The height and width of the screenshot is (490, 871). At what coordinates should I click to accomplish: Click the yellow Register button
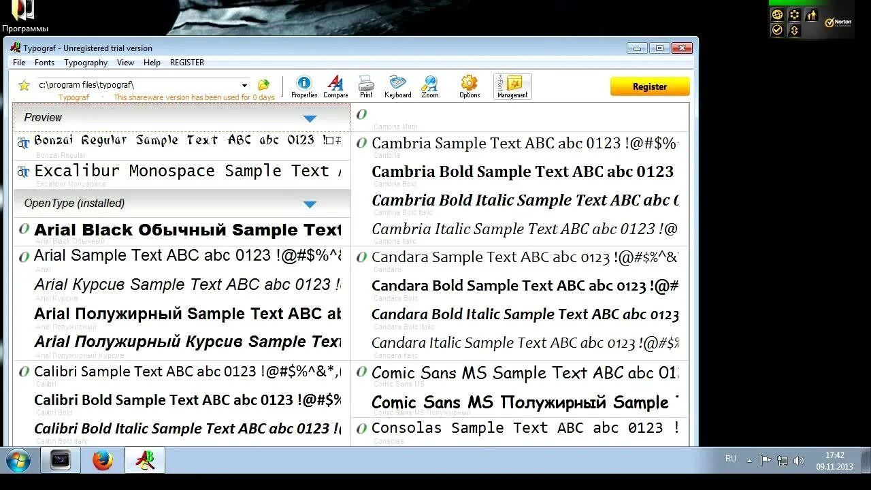(x=650, y=86)
